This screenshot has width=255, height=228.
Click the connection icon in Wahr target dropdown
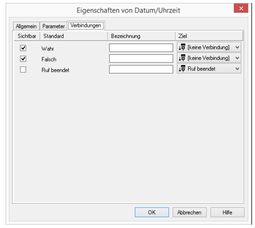click(x=182, y=47)
